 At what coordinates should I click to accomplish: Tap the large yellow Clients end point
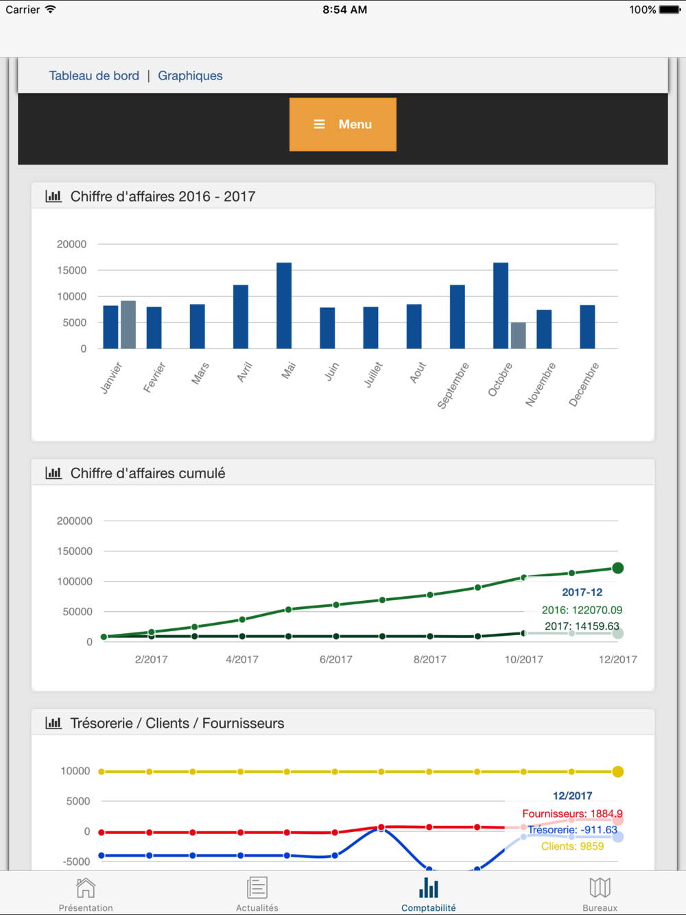coord(618,772)
